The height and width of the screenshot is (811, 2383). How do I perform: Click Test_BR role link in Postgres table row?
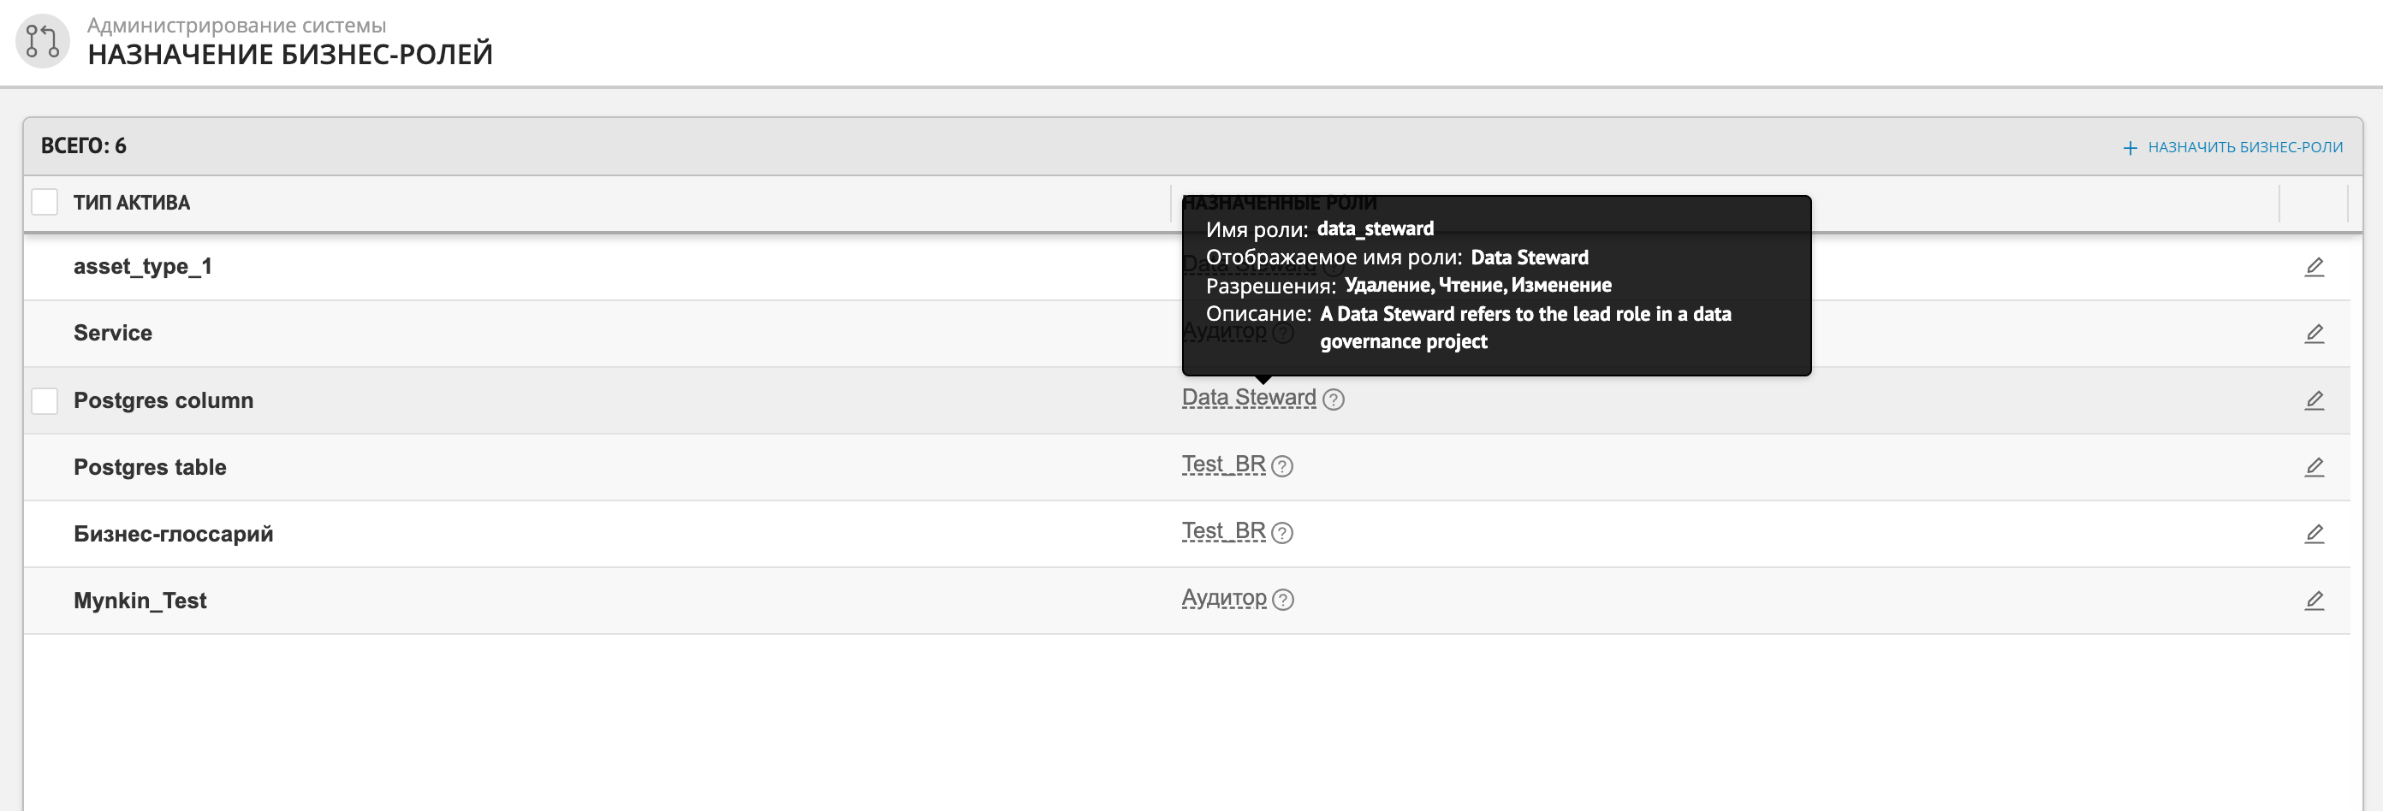click(1223, 465)
